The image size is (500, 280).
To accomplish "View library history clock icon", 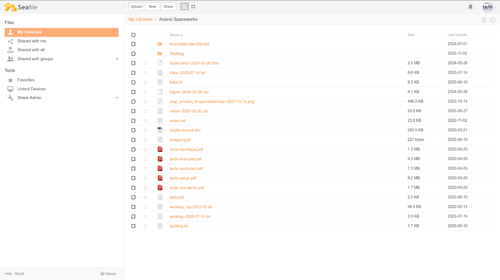I will pos(493,20).
